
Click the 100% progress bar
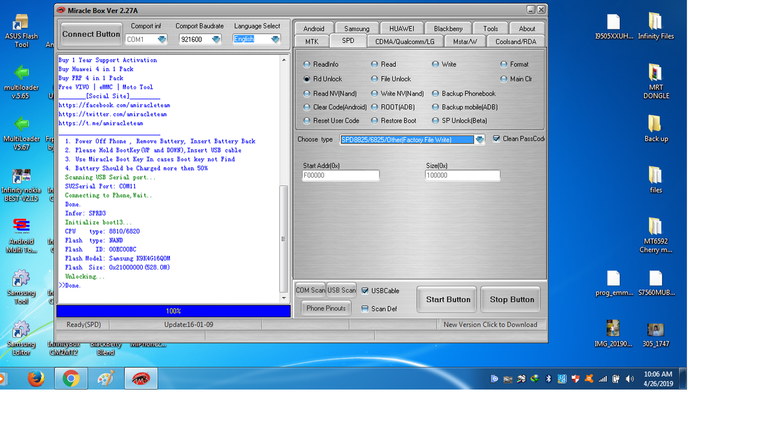pos(173,311)
